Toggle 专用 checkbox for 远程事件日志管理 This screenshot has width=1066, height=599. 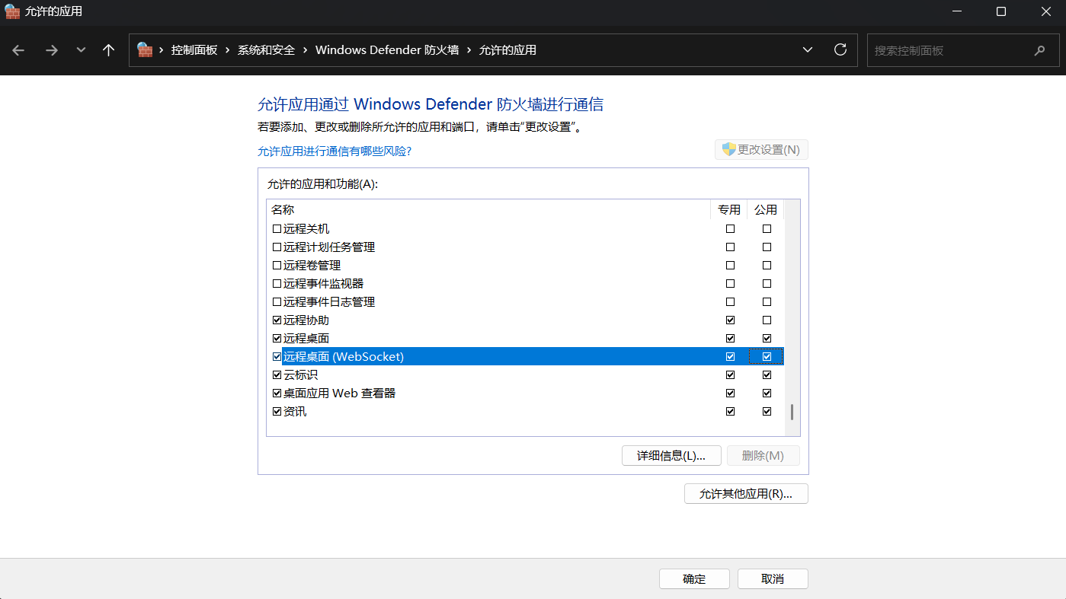(731, 302)
